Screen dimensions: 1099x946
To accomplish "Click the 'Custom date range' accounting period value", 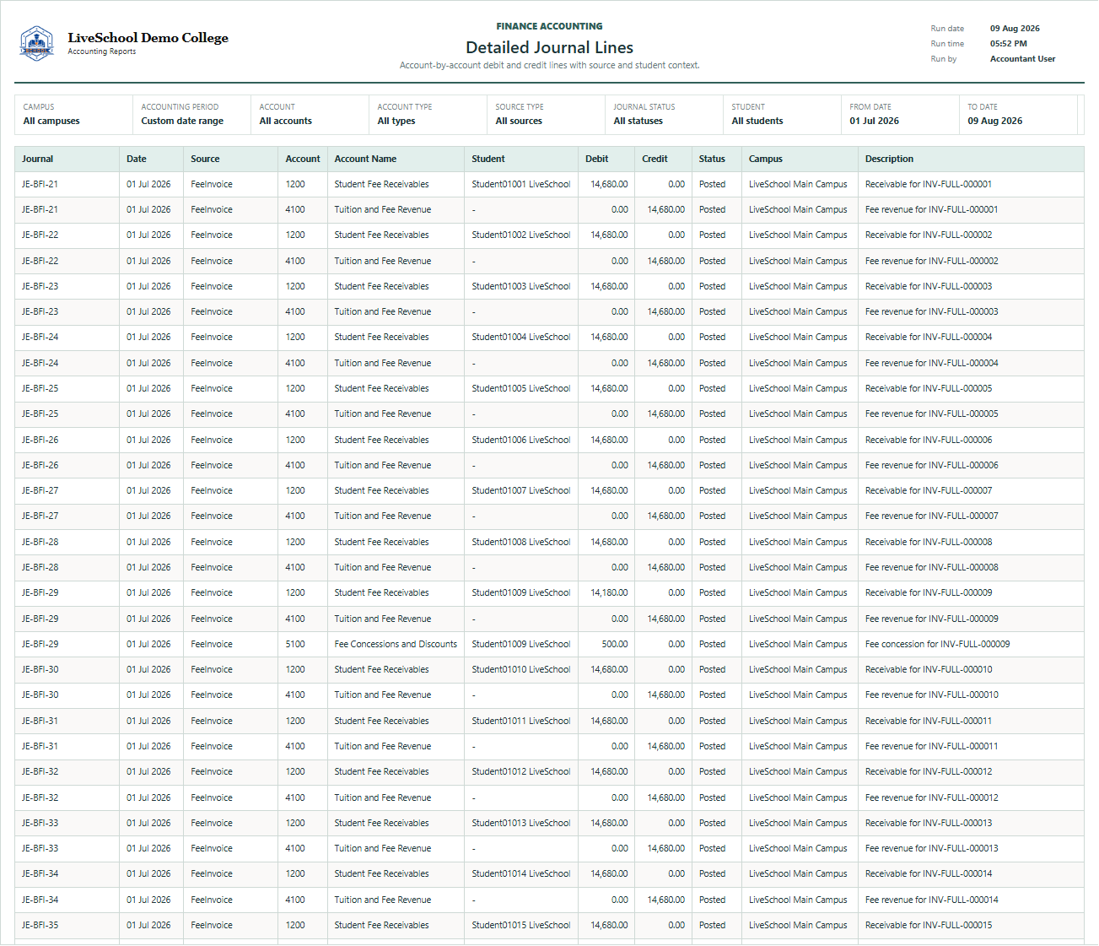I will pyautogui.click(x=182, y=121).
